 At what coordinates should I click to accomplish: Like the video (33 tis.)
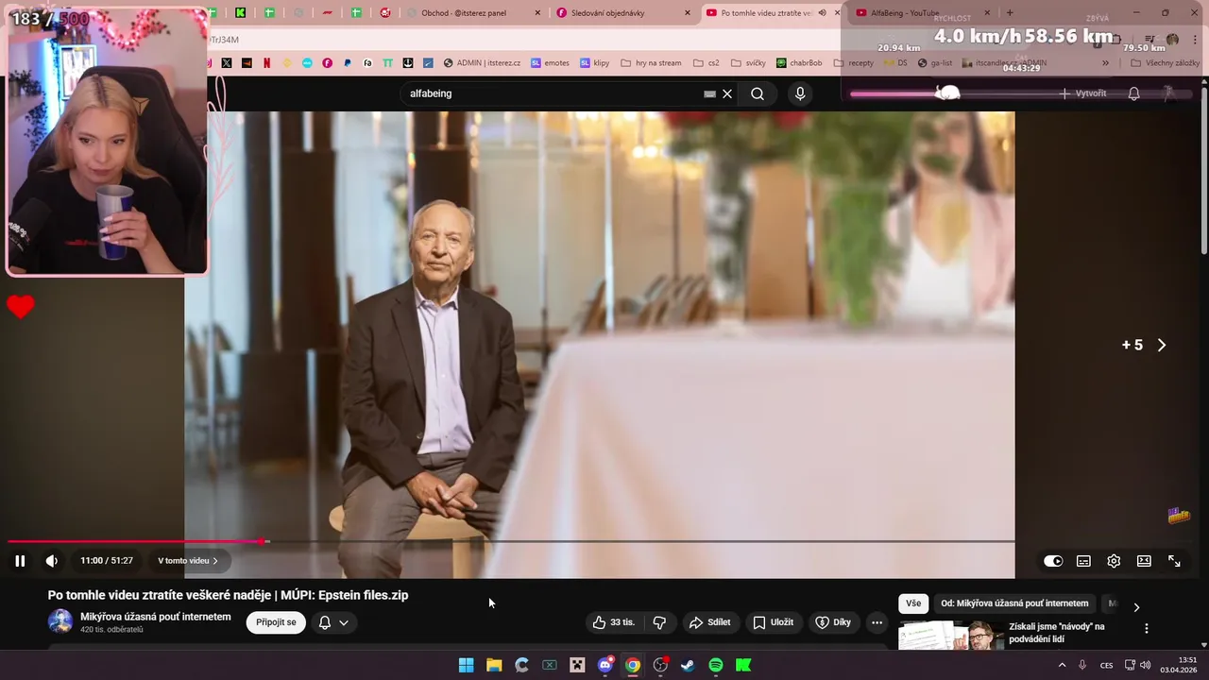(614, 622)
